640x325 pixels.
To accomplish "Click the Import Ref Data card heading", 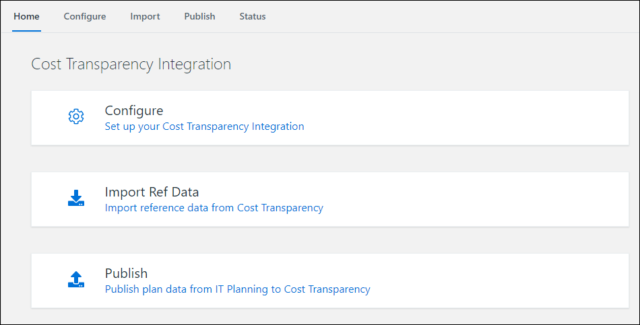I will 152,192.
